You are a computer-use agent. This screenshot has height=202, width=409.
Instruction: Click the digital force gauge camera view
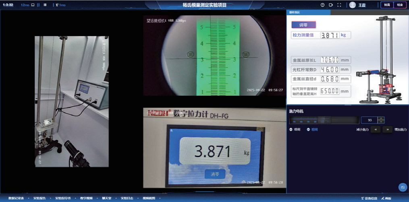pyautogui.click(x=214, y=148)
